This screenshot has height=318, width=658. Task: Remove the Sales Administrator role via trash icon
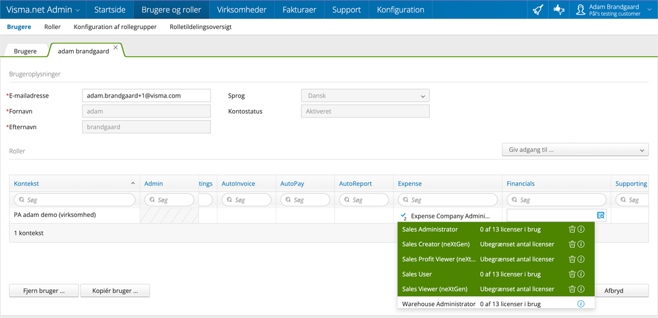point(572,230)
